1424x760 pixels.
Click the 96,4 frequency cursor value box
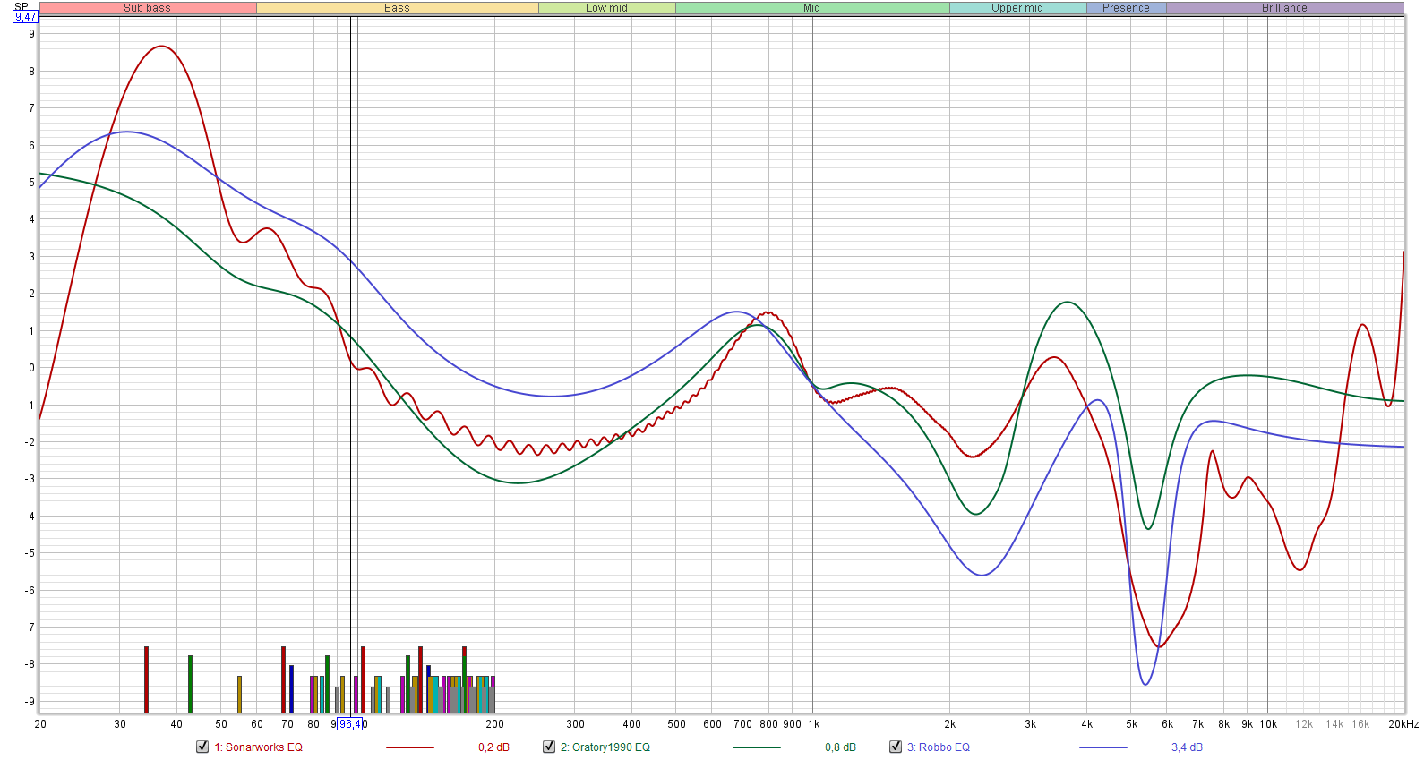(350, 724)
